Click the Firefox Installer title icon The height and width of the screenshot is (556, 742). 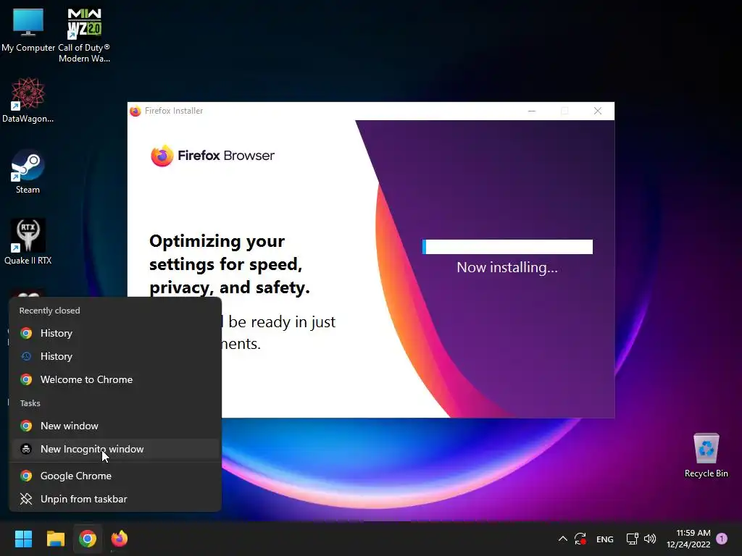click(136, 111)
